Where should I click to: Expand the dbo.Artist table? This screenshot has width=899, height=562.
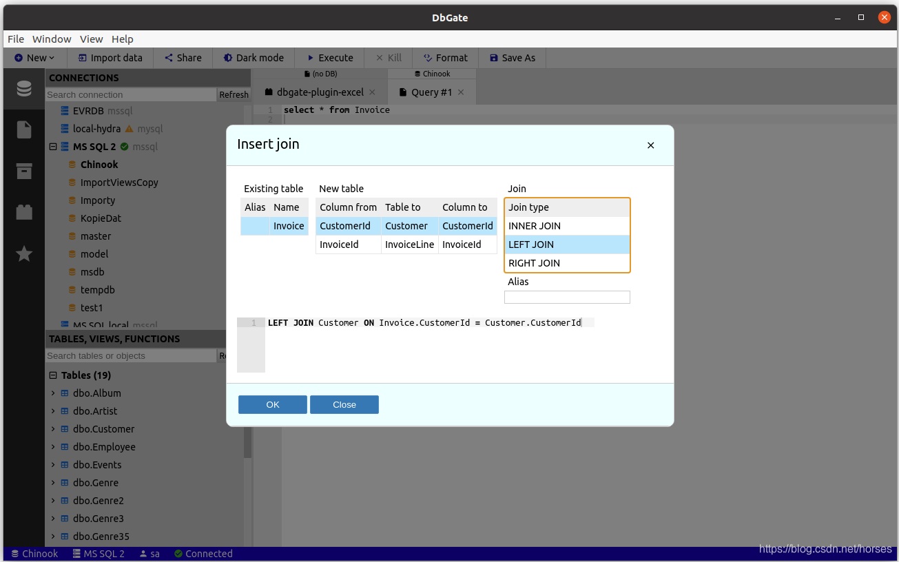click(53, 411)
